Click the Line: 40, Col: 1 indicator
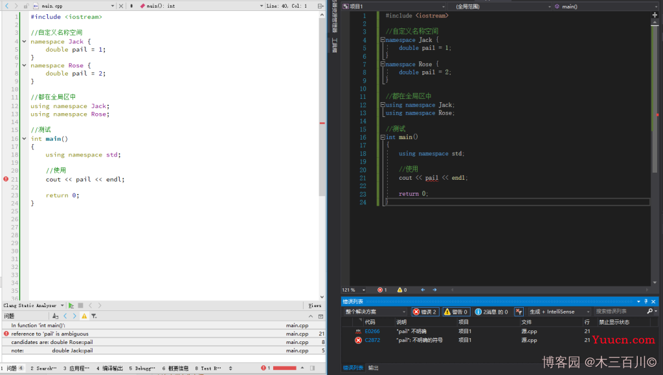 287,6
